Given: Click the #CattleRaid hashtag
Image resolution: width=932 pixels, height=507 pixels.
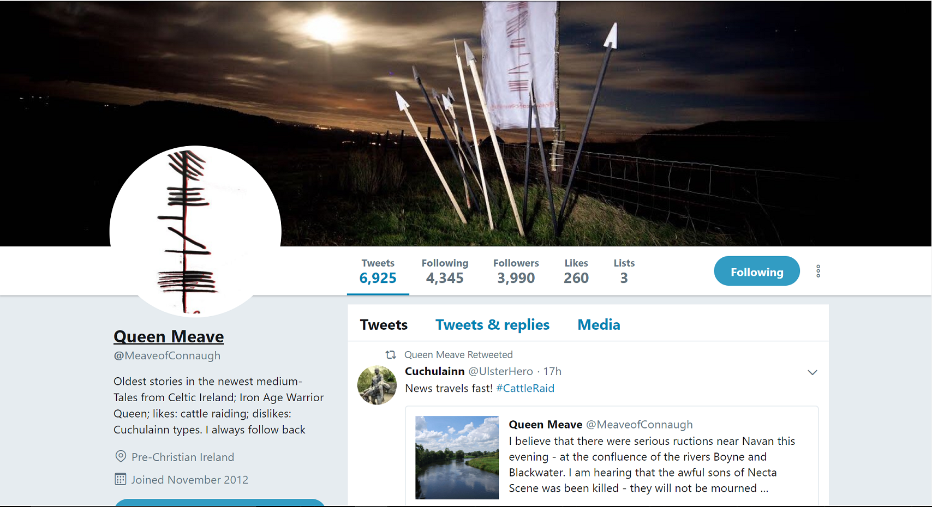Looking at the screenshot, I should 525,388.
